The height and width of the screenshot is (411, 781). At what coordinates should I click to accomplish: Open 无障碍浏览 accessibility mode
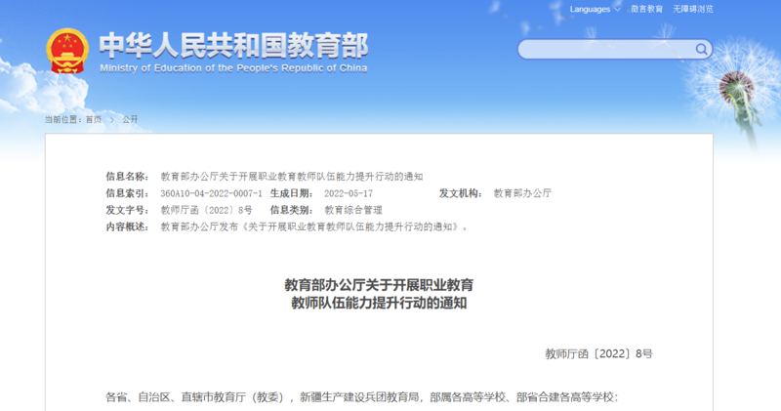pos(692,9)
